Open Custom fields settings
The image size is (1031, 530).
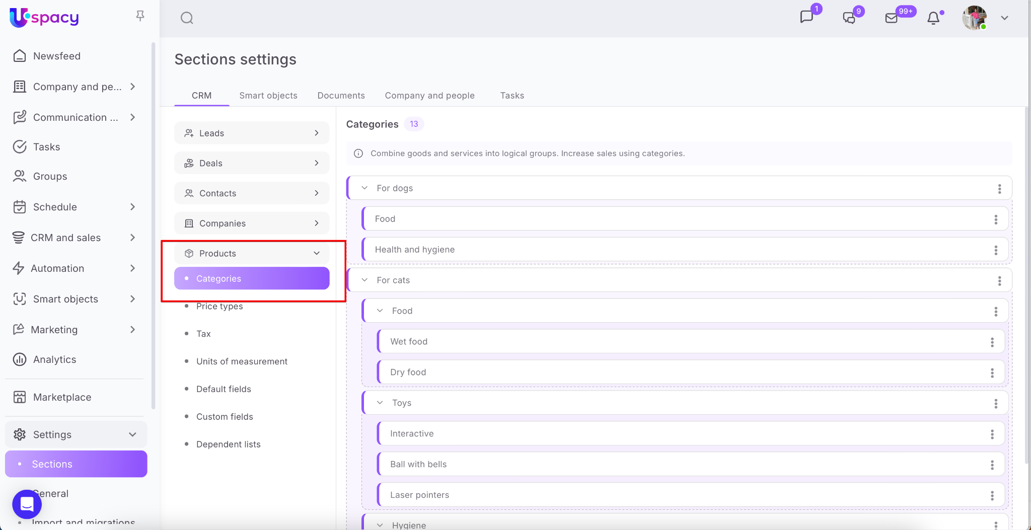coord(225,417)
